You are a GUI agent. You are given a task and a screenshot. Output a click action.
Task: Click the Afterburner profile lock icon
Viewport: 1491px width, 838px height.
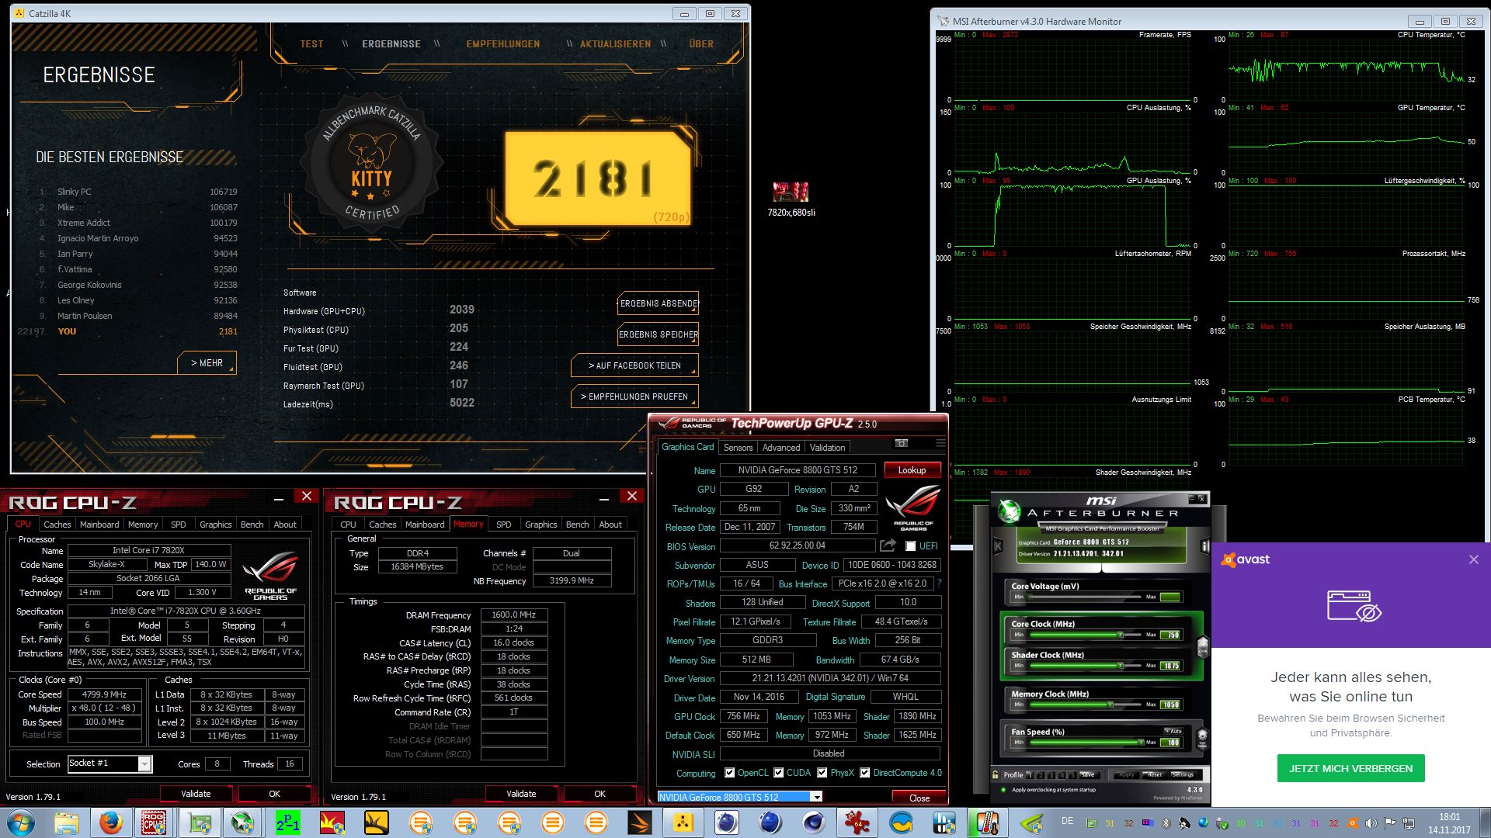coord(995,774)
